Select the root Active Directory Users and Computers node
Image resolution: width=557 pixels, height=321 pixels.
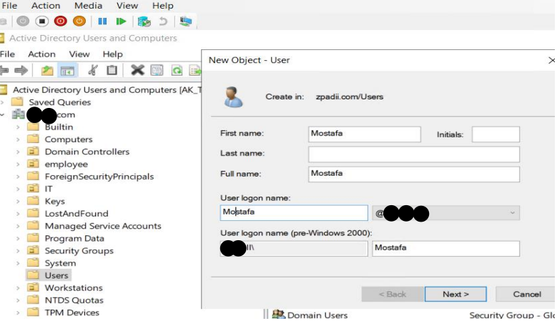[x=107, y=90]
